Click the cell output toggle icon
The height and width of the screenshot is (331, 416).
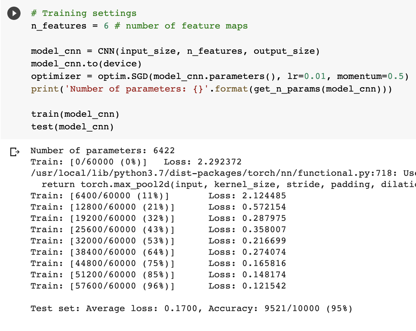point(15,152)
